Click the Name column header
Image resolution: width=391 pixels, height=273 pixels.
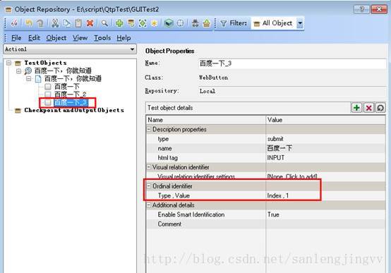[205, 120]
